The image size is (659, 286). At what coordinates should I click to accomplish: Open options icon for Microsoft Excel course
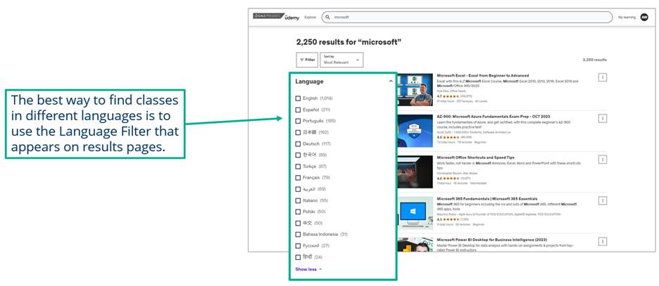pos(602,78)
